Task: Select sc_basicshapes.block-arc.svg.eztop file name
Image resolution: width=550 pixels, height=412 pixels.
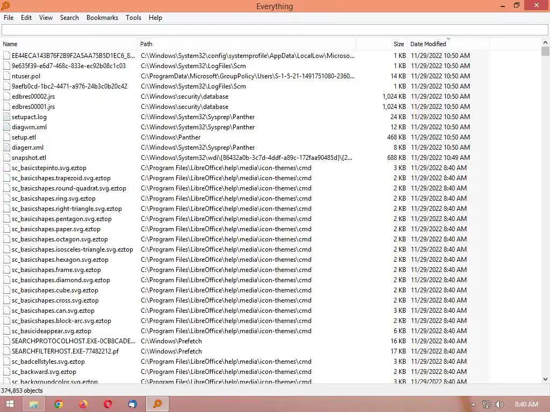Action: tap(61, 321)
